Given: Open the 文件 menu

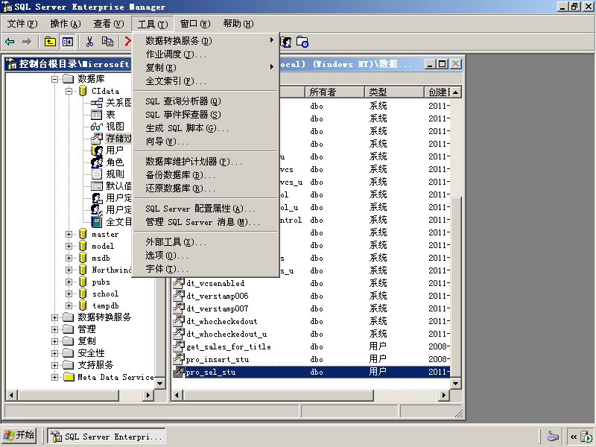Looking at the screenshot, I should click(22, 24).
